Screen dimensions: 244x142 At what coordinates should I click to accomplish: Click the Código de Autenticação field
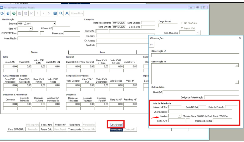pos(221,97)
